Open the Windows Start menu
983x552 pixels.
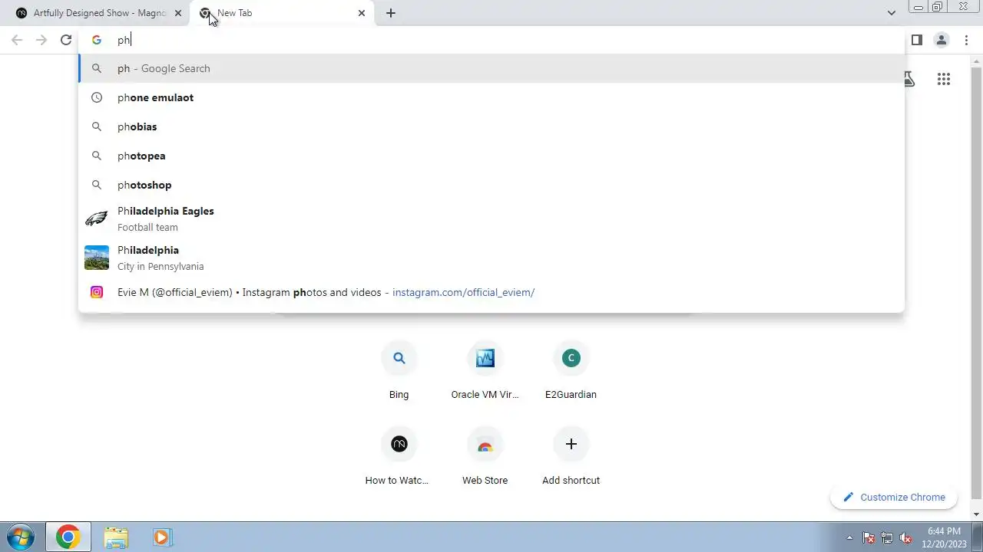click(20, 537)
